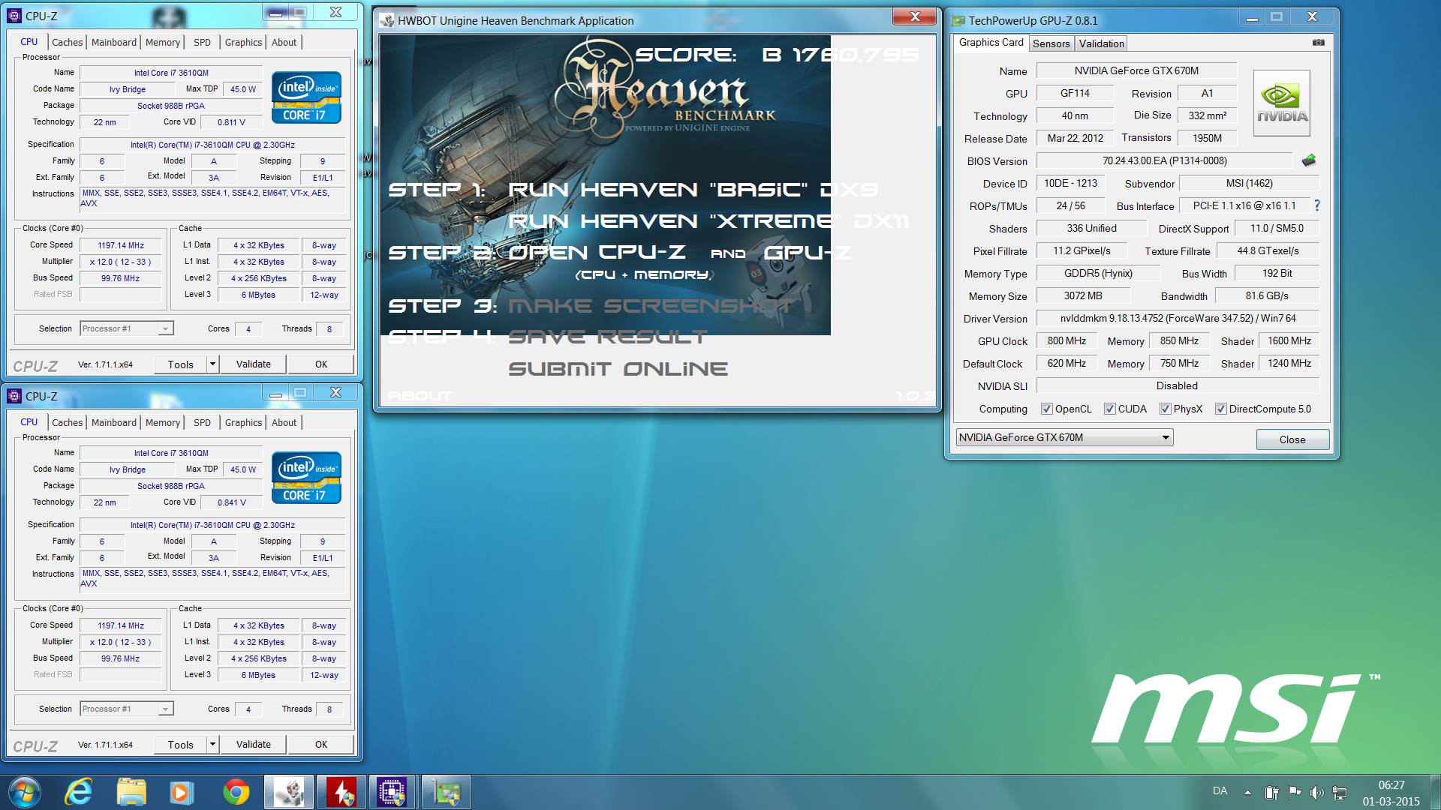Open red lightning bolt taskbar app
Screen dimensions: 1441x810
[x=341, y=792]
